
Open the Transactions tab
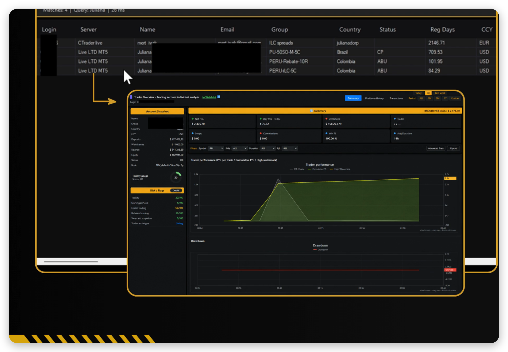[396, 98]
